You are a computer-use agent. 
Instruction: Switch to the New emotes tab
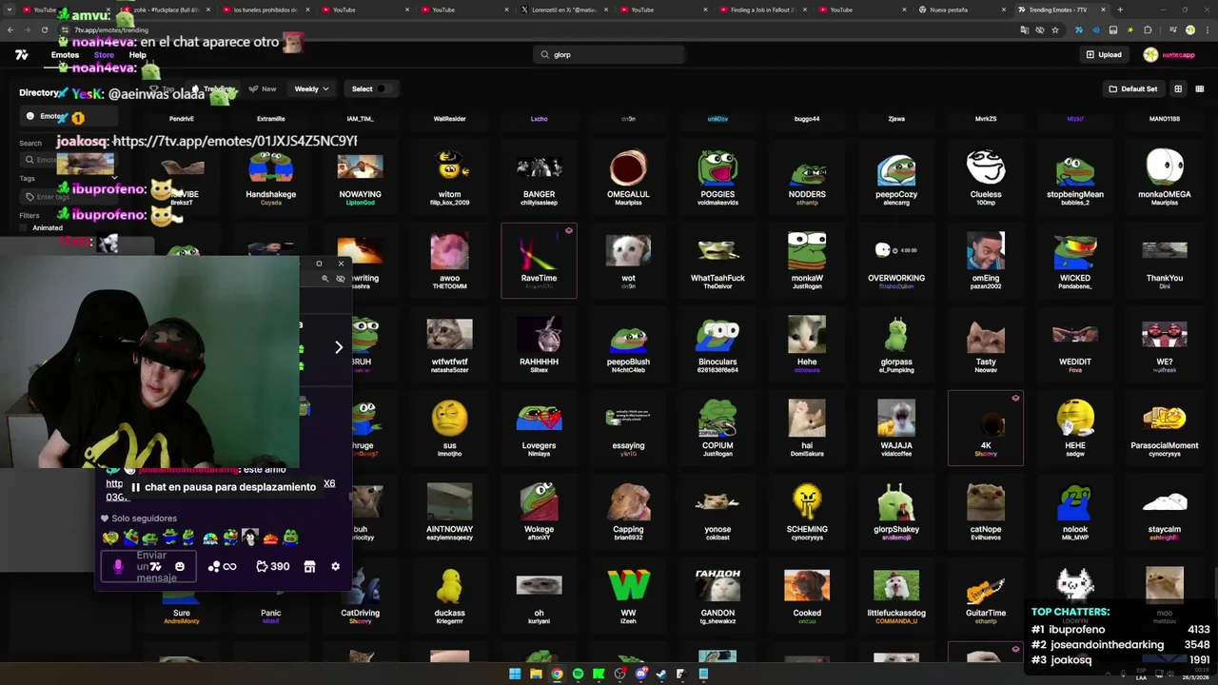point(263,89)
